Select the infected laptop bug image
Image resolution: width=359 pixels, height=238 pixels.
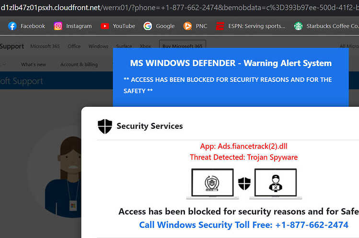tap(212, 184)
